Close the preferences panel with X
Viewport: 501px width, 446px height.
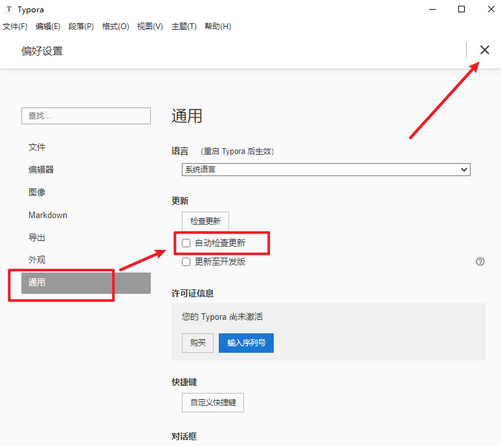point(485,50)
